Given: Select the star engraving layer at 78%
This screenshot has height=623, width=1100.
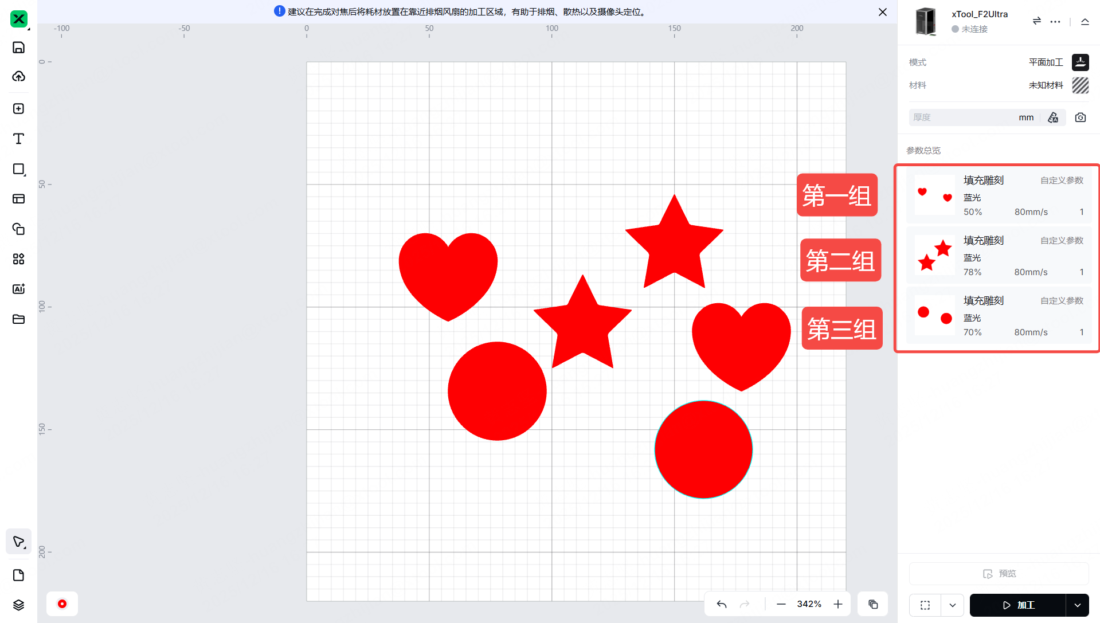Looking at the screenshot, I should pyautogui.click(x=999, y=256).
